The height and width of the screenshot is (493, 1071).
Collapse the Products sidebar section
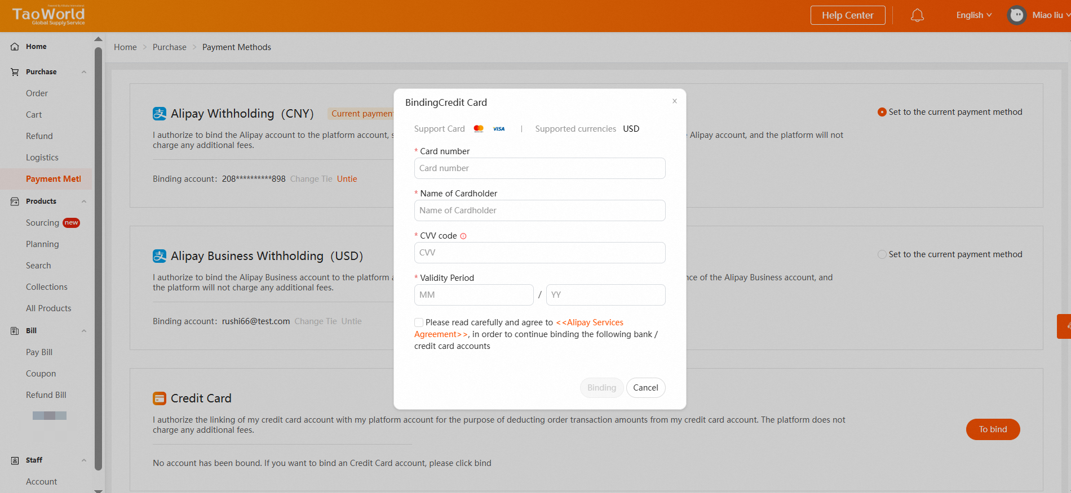click(84, 201)
